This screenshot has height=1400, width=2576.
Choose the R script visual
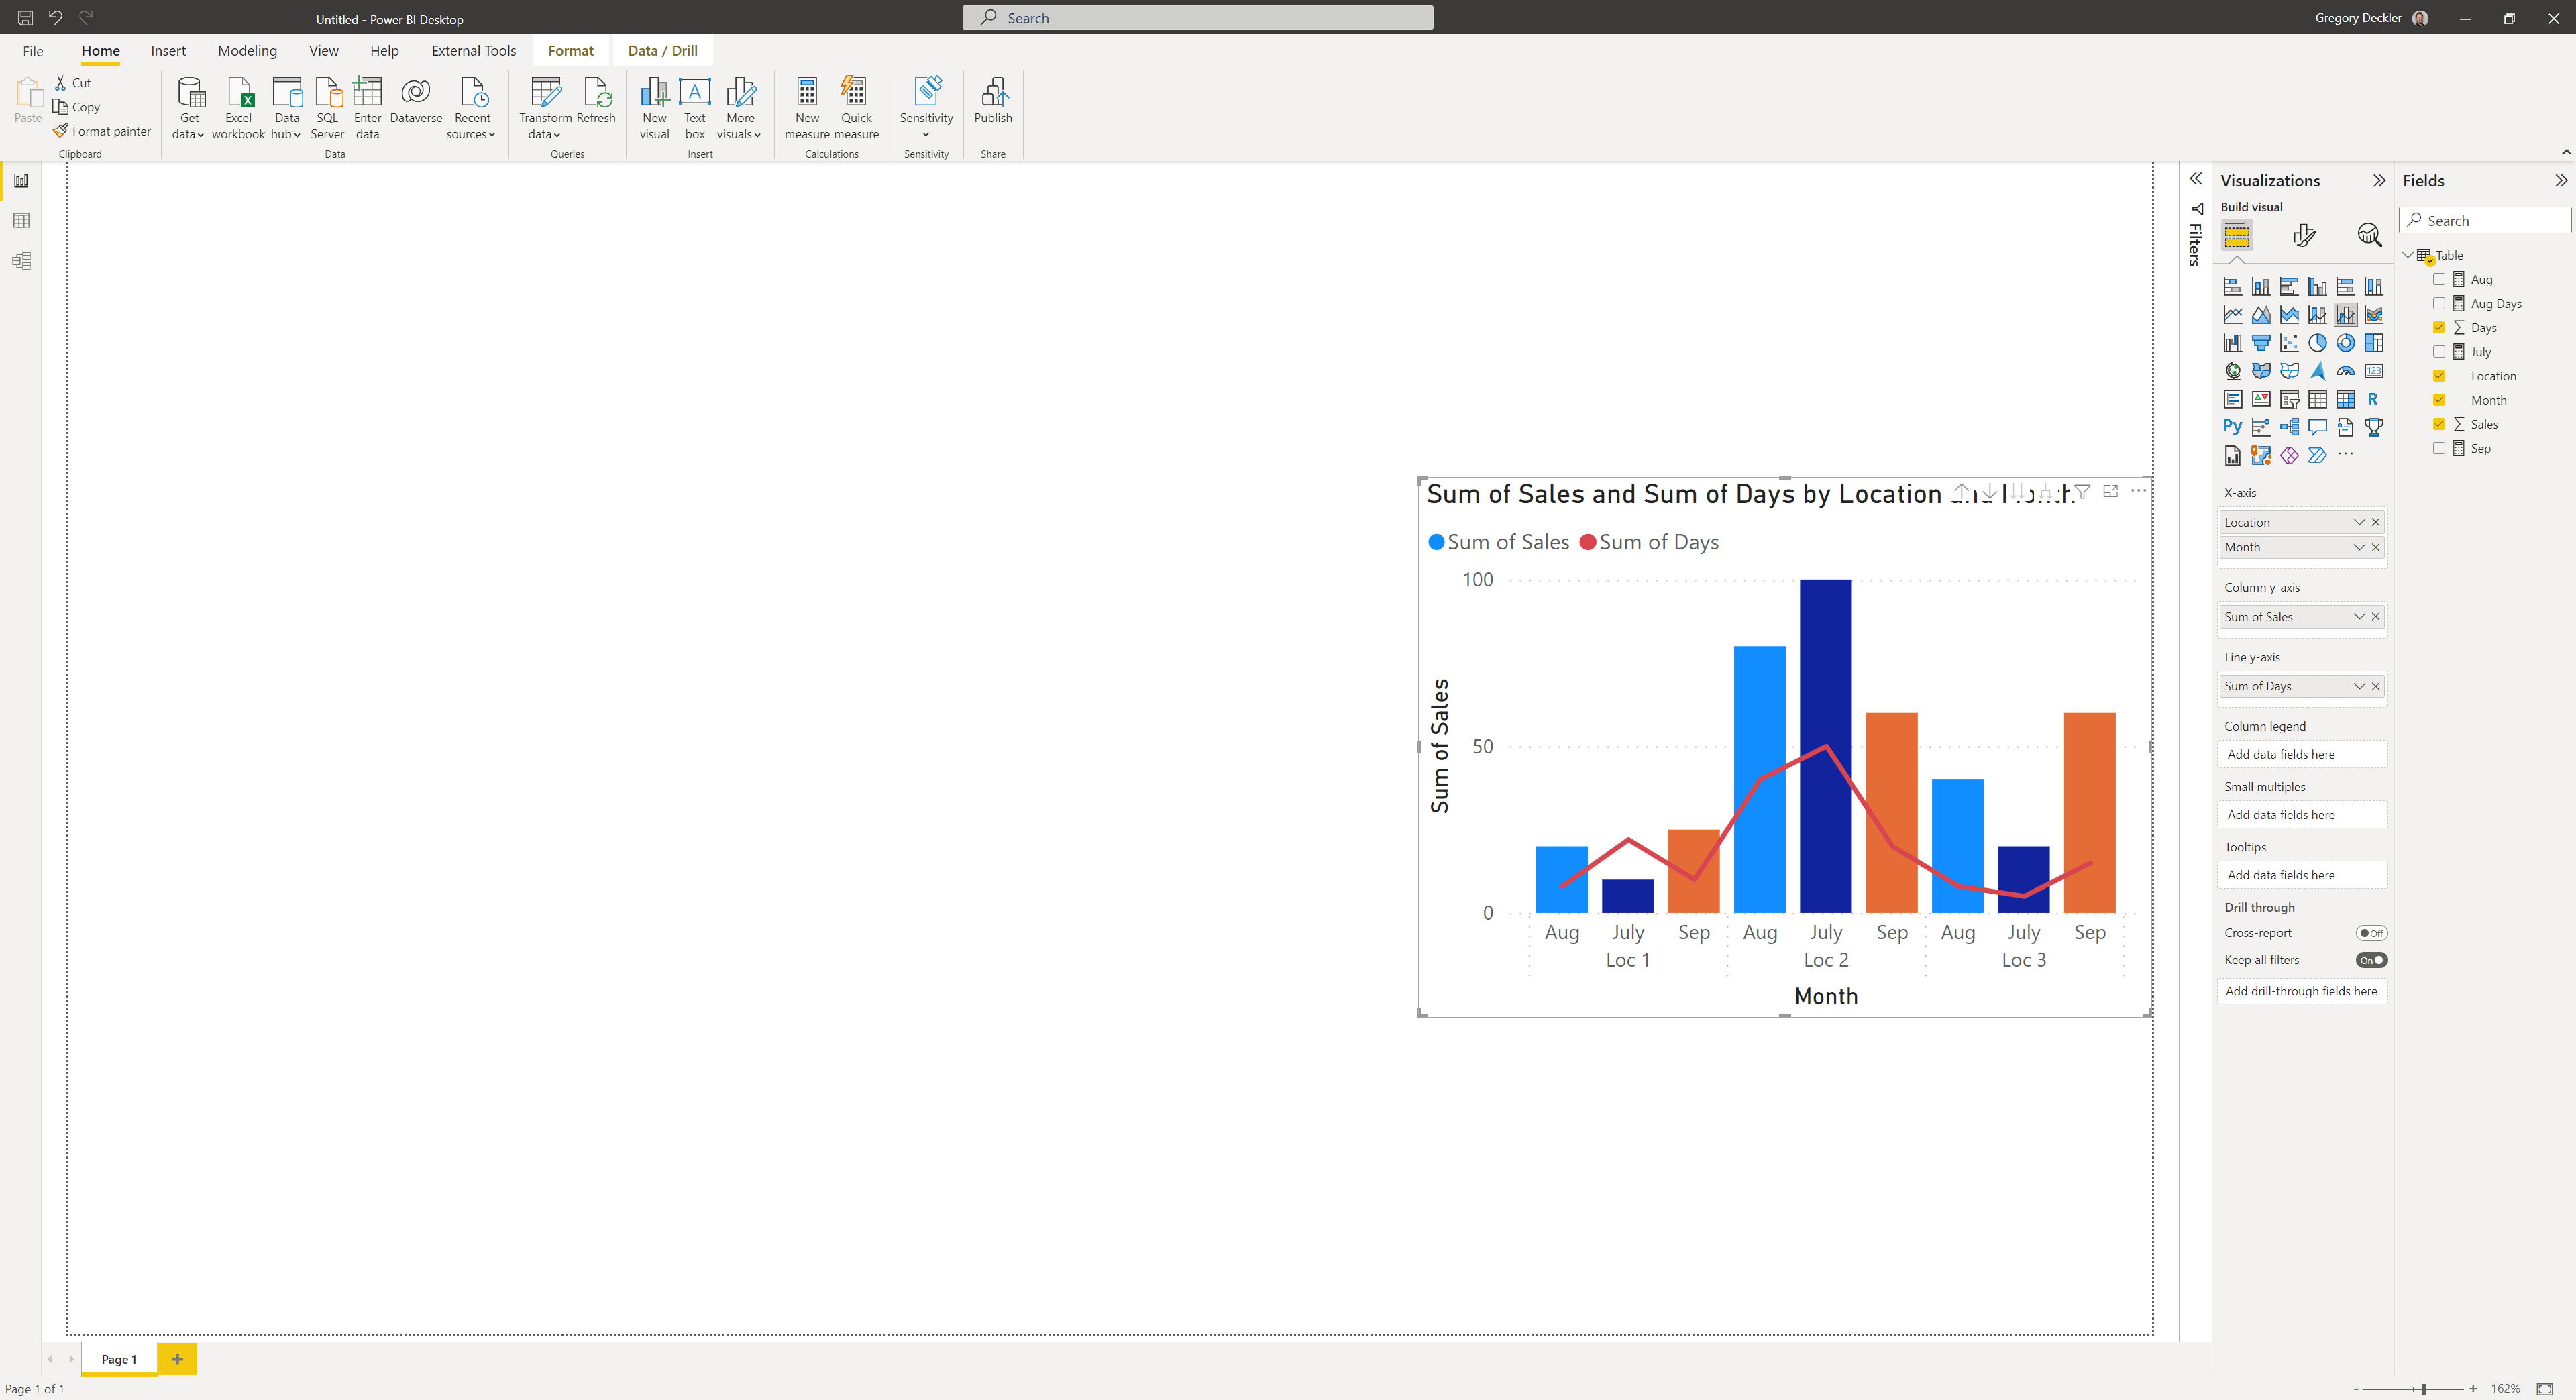2373,399
